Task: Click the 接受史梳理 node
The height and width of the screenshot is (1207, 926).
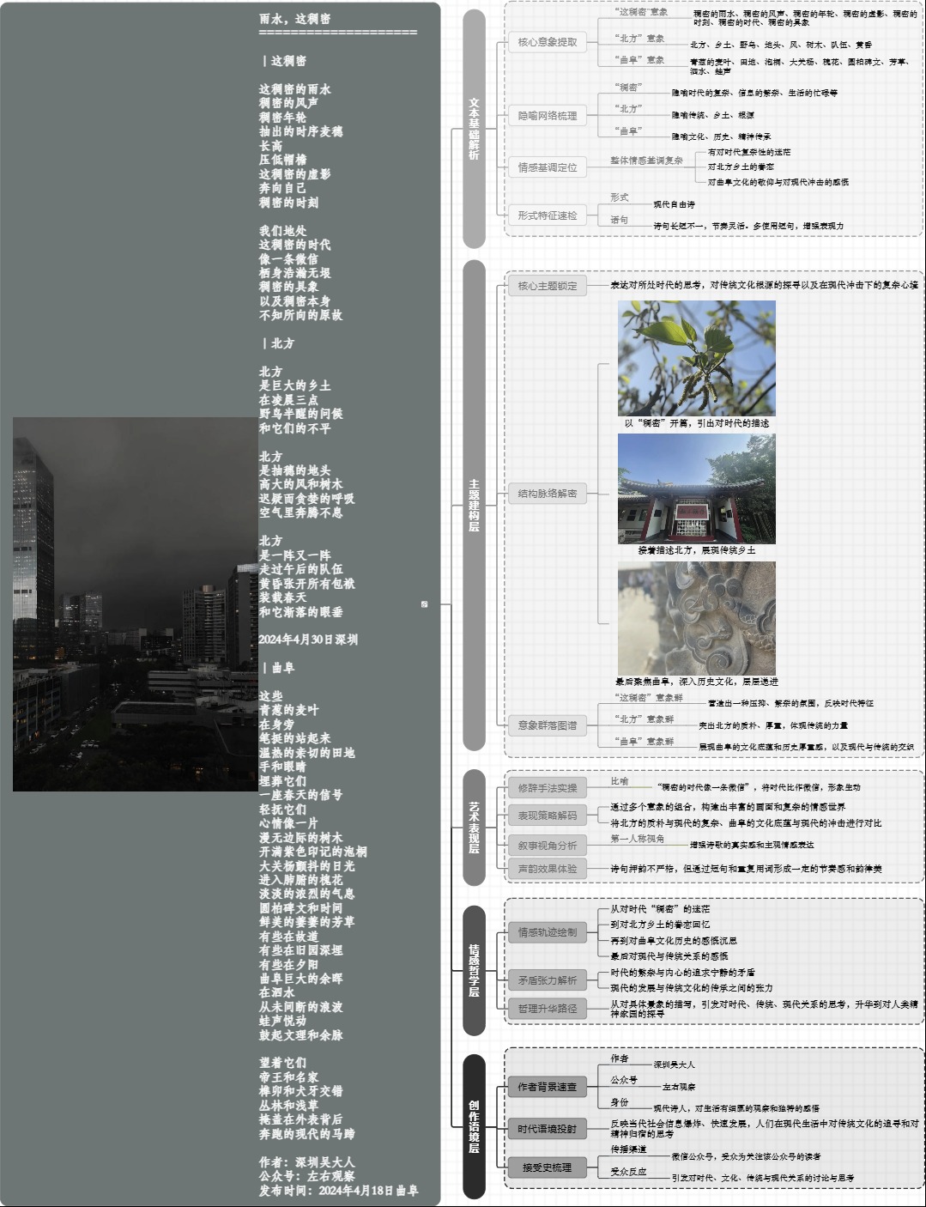Action: (547, 1168)
